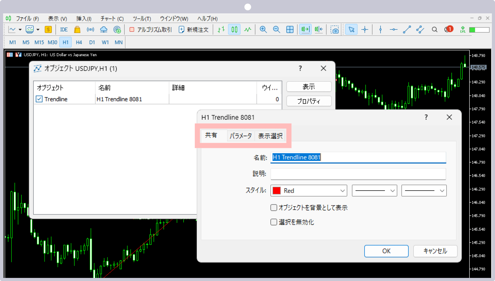This screenshot has height=281, width=495.
Task: Open the ヘルプ(H) menu
Action: [208, 19]
